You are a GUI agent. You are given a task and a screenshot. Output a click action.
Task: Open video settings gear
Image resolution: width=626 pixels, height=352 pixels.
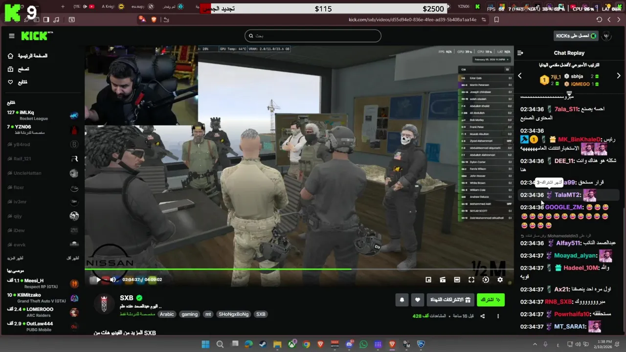(x=500, y=280)
